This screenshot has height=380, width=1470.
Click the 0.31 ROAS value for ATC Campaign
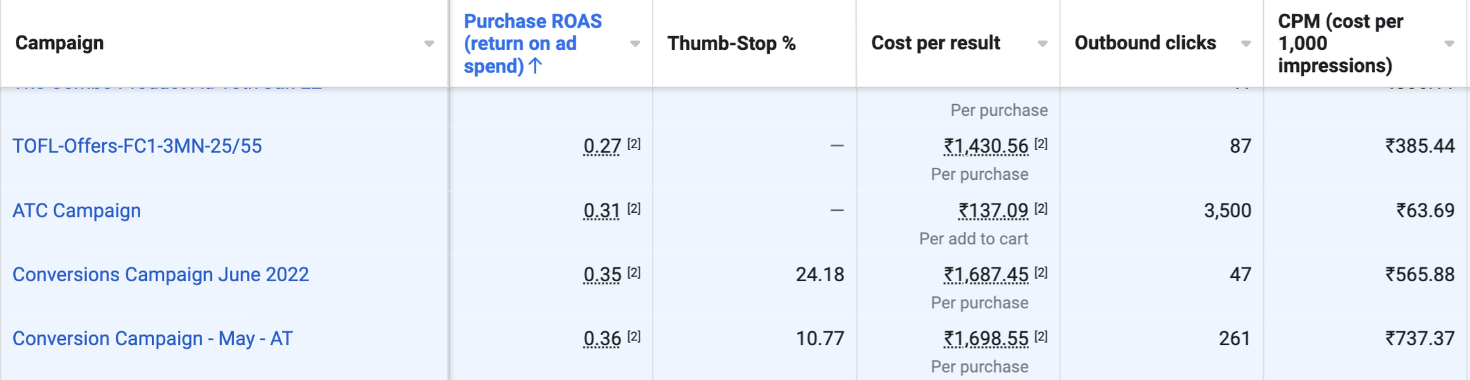[x=601, y=211]
